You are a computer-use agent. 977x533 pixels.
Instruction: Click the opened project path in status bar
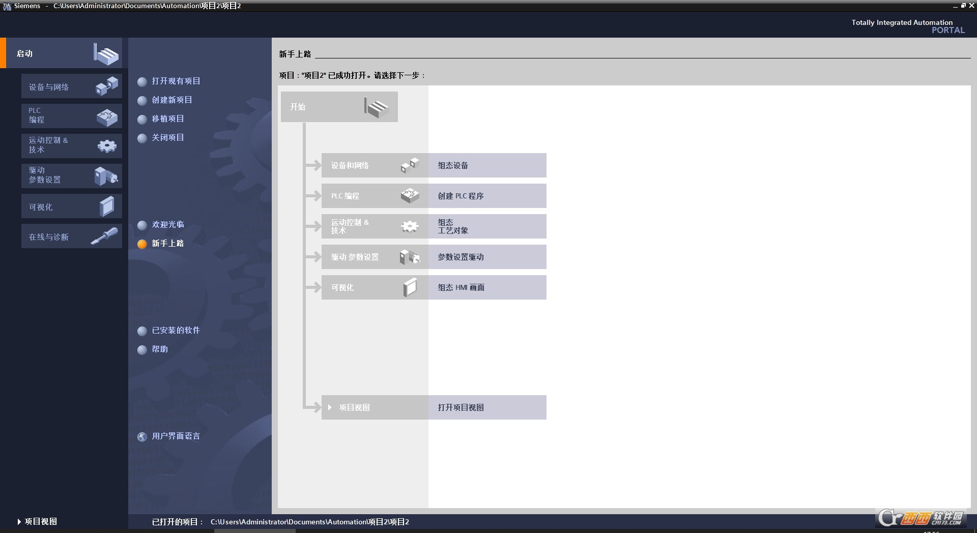click(310, 522)
